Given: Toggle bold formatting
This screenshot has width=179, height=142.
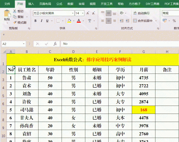Looking at the screenshot, I should [36, 21].
